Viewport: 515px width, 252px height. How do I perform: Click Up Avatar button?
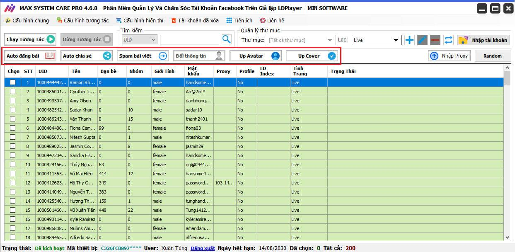tap(256, 56)
